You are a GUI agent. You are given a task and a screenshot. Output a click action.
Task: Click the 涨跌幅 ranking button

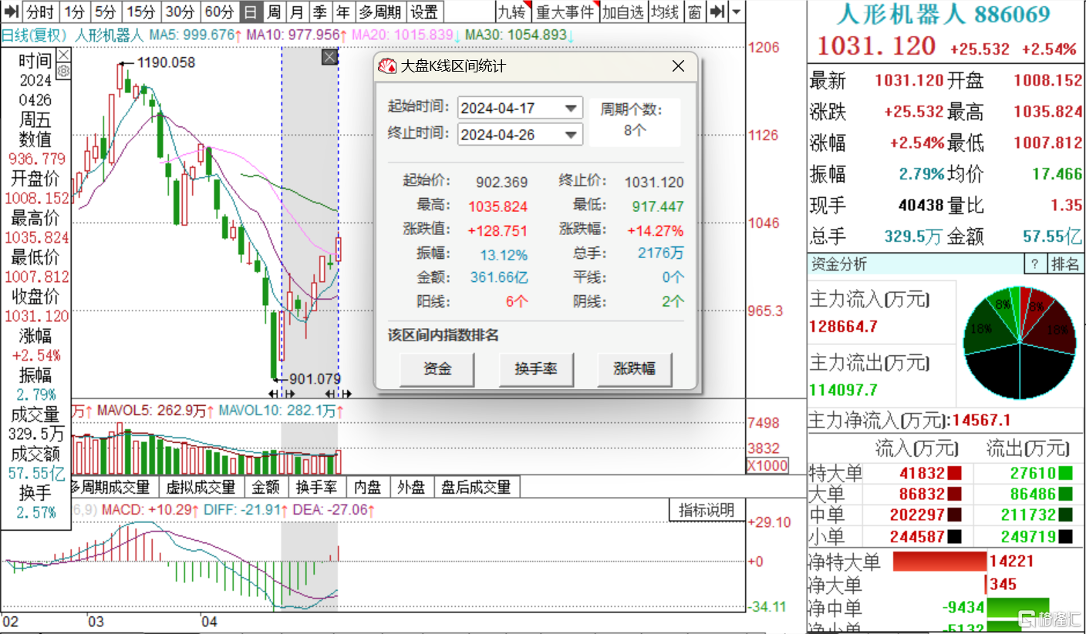tap(635, 368)
